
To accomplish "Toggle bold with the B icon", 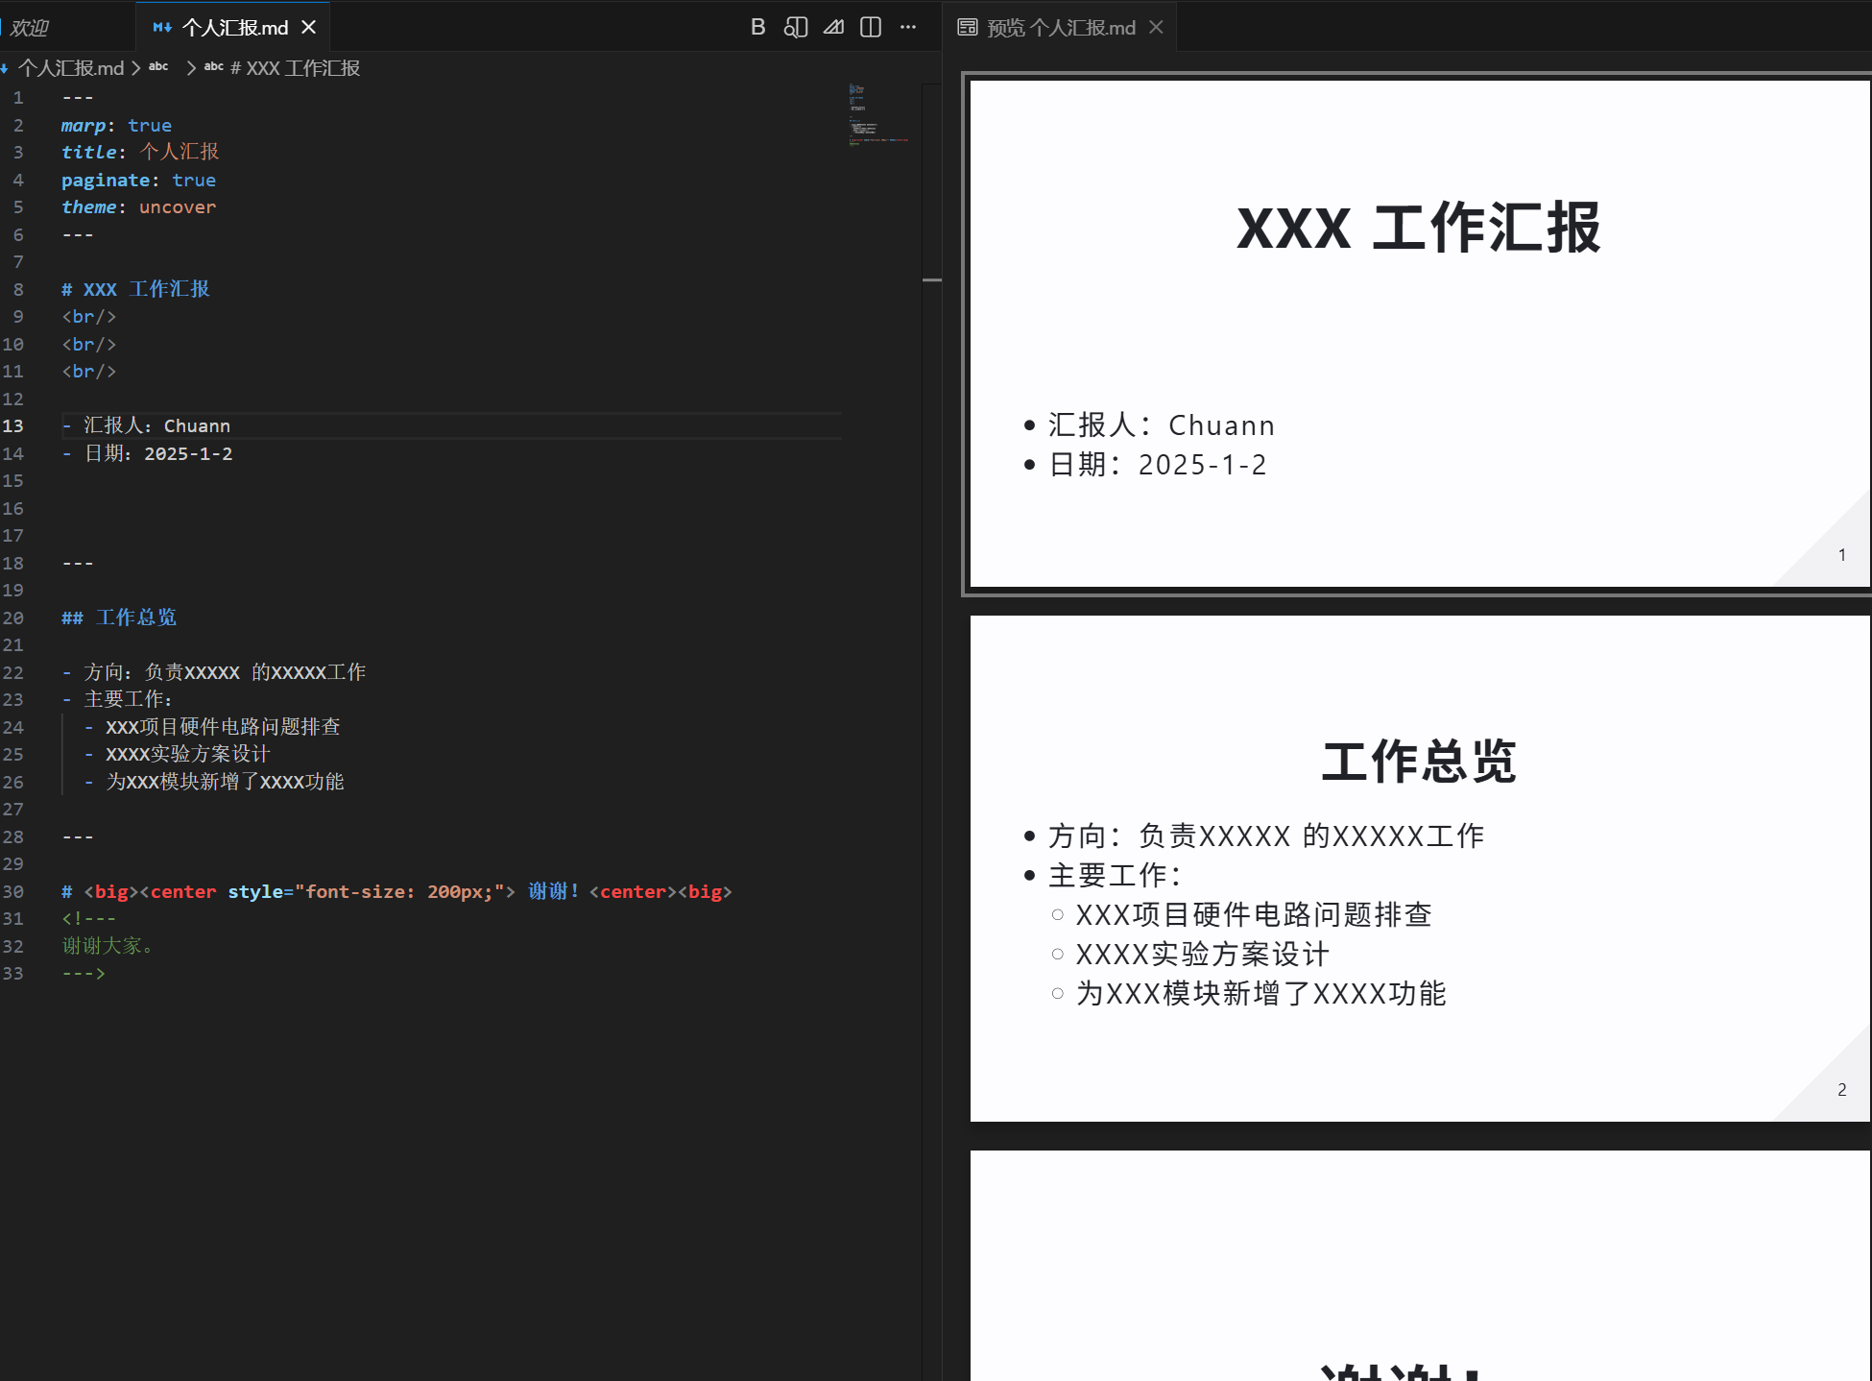I will [x=757, y=27].
